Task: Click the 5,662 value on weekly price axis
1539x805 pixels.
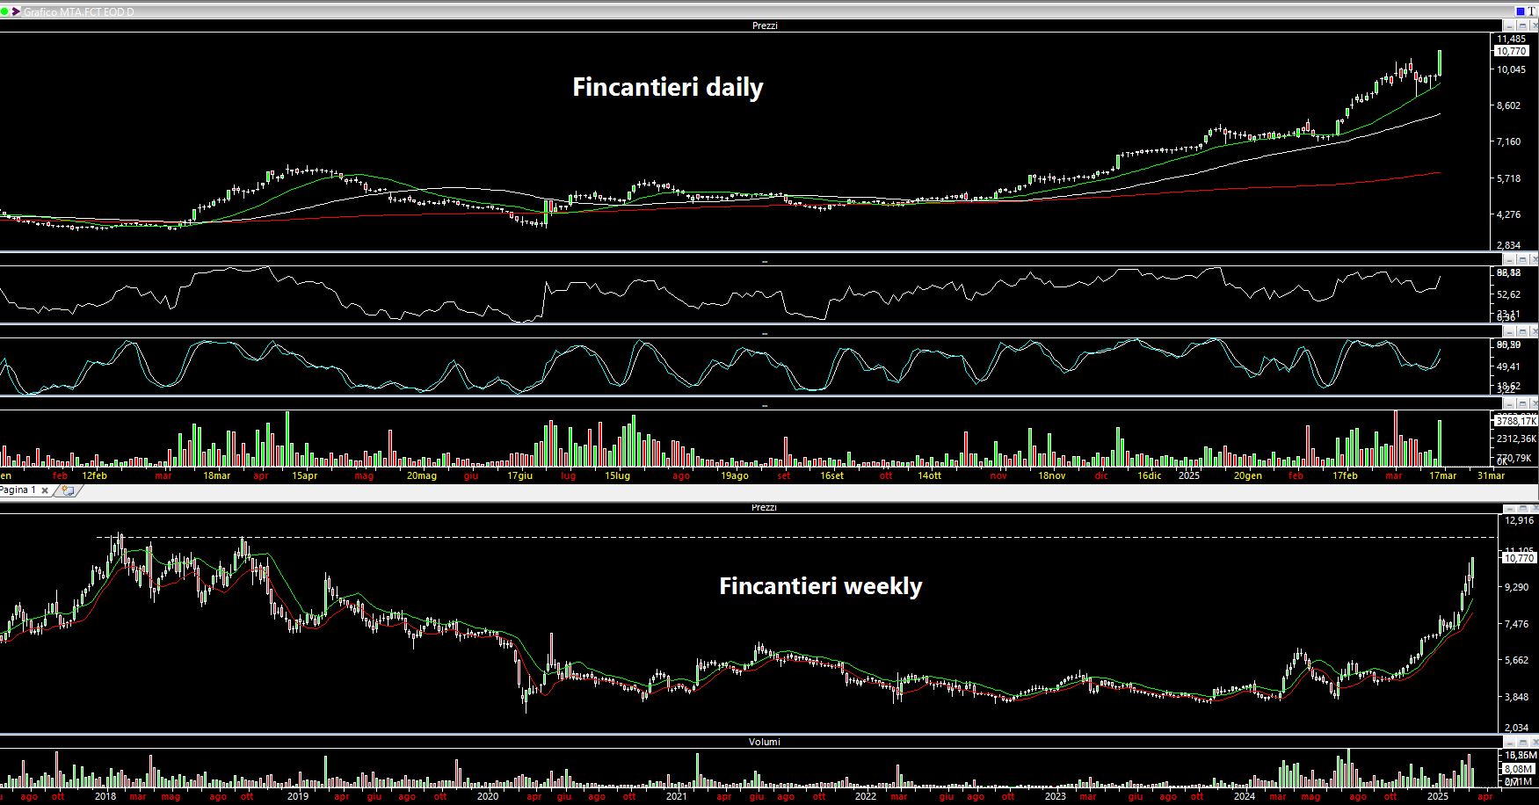Action: pyautogui.click(x=1516, y=660)
